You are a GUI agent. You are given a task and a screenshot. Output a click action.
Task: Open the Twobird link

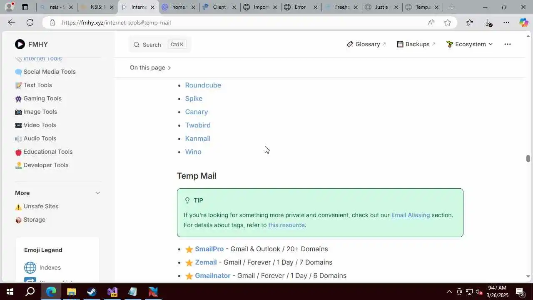[x=198, y=125]
